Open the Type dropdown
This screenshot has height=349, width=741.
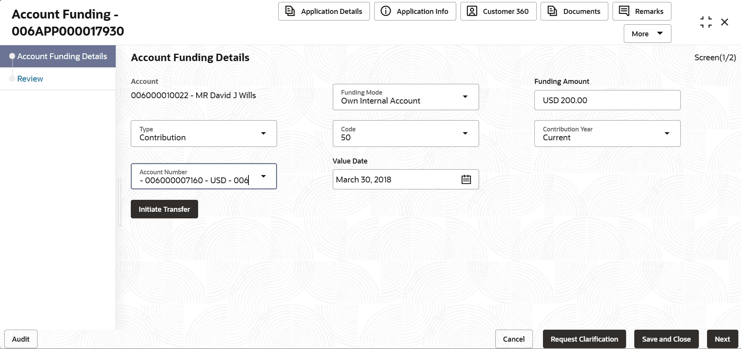(264, 133)
